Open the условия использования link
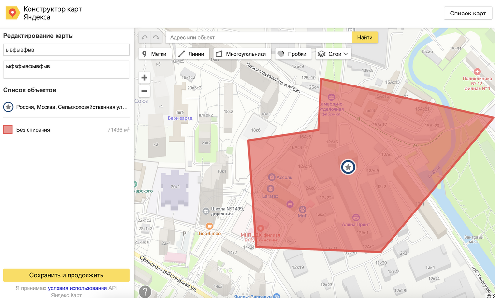 [77, 288]
